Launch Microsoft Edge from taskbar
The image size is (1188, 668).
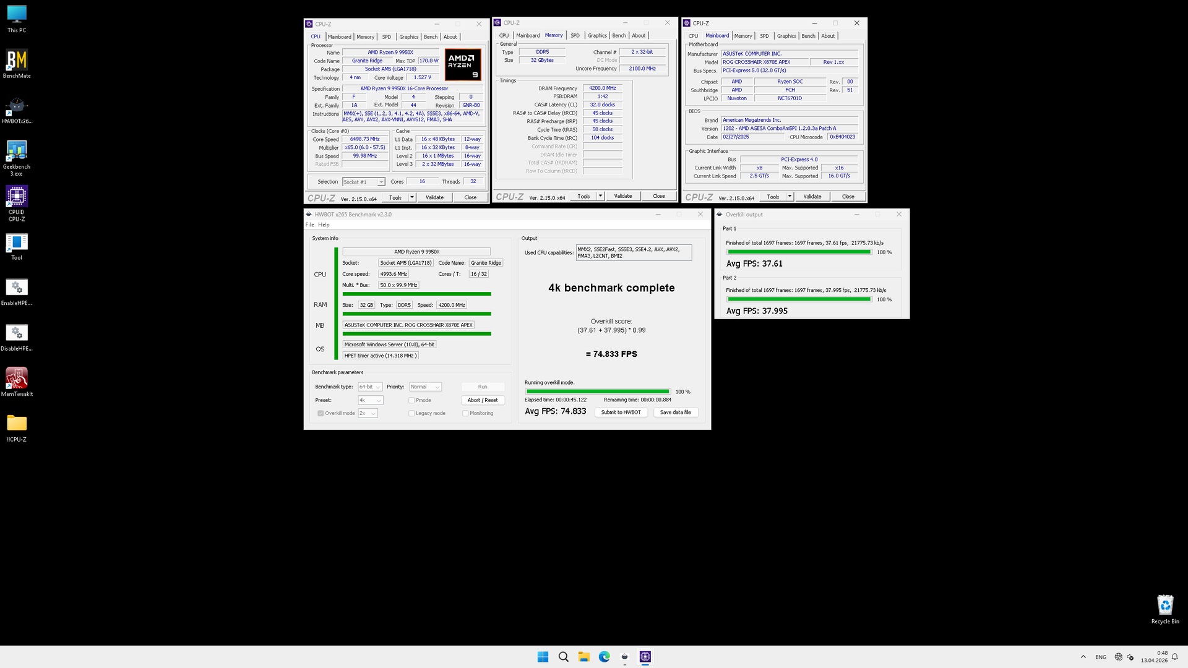604,657
